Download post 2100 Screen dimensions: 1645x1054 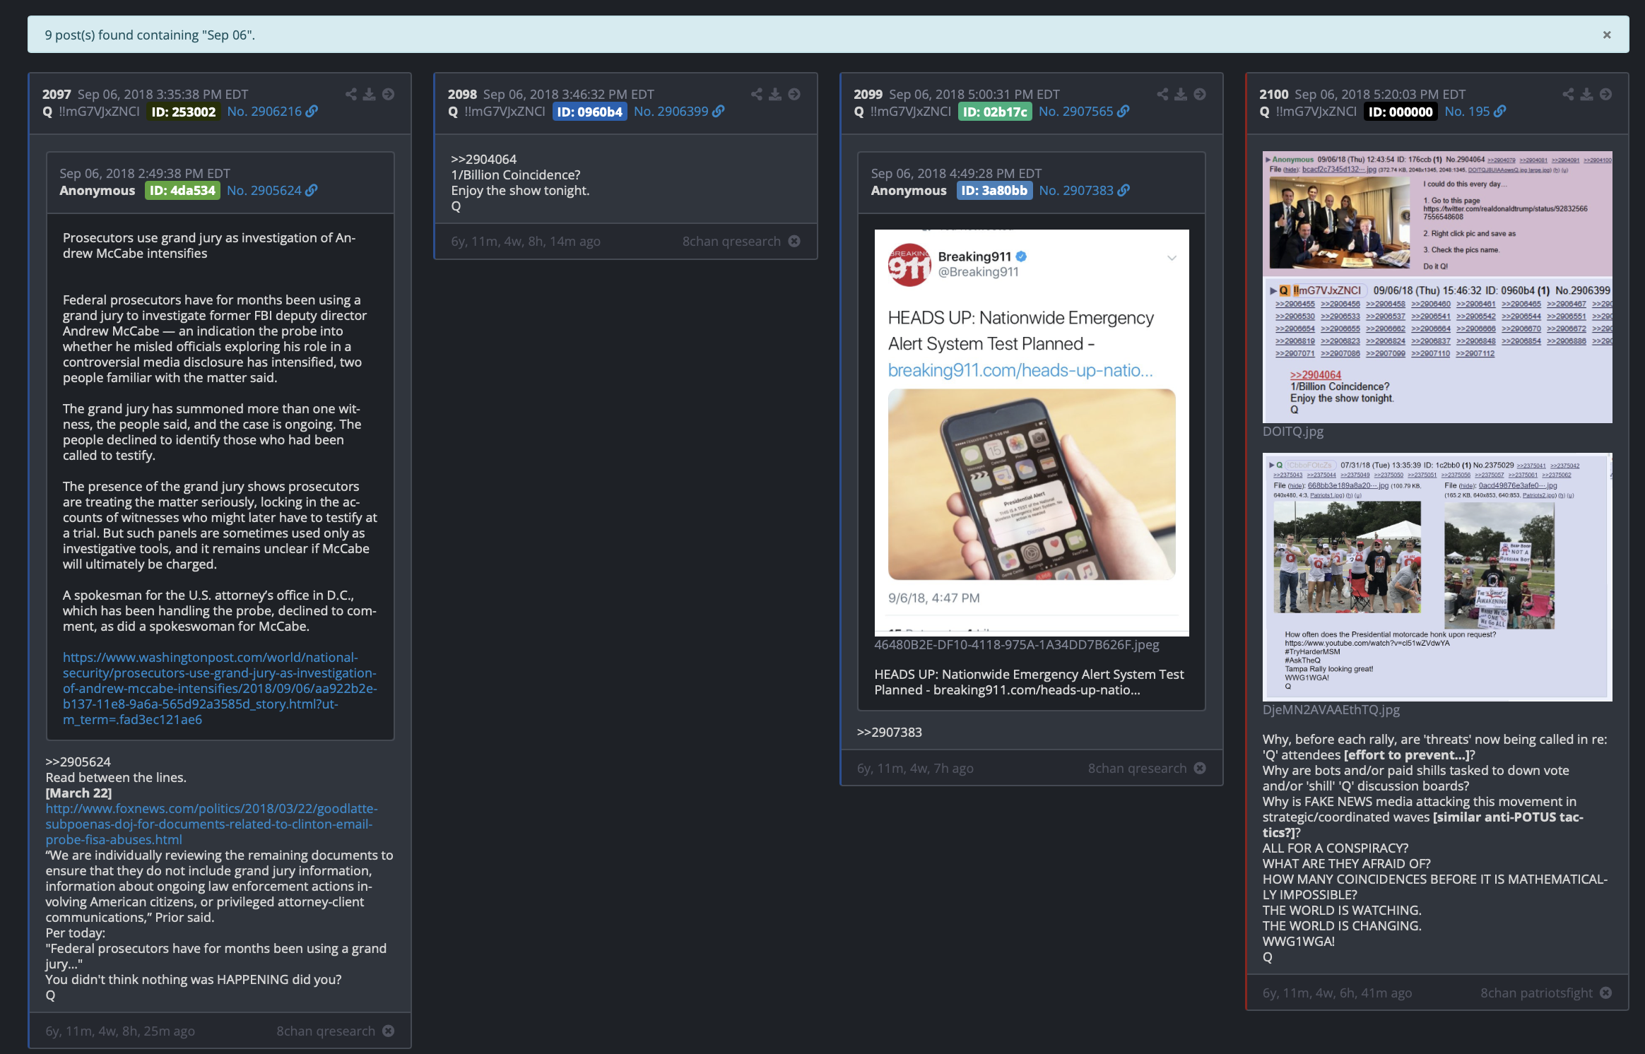pos(1587,94)
